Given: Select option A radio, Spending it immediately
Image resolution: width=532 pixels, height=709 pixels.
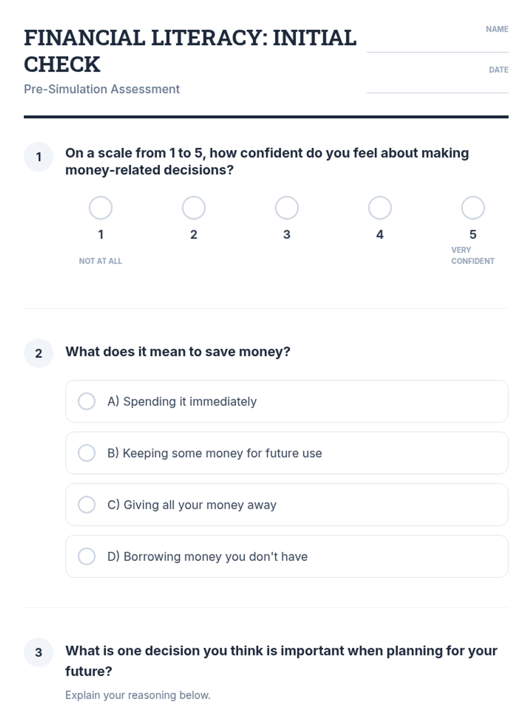Looking at the screenshot, I should tap(87, 401).
